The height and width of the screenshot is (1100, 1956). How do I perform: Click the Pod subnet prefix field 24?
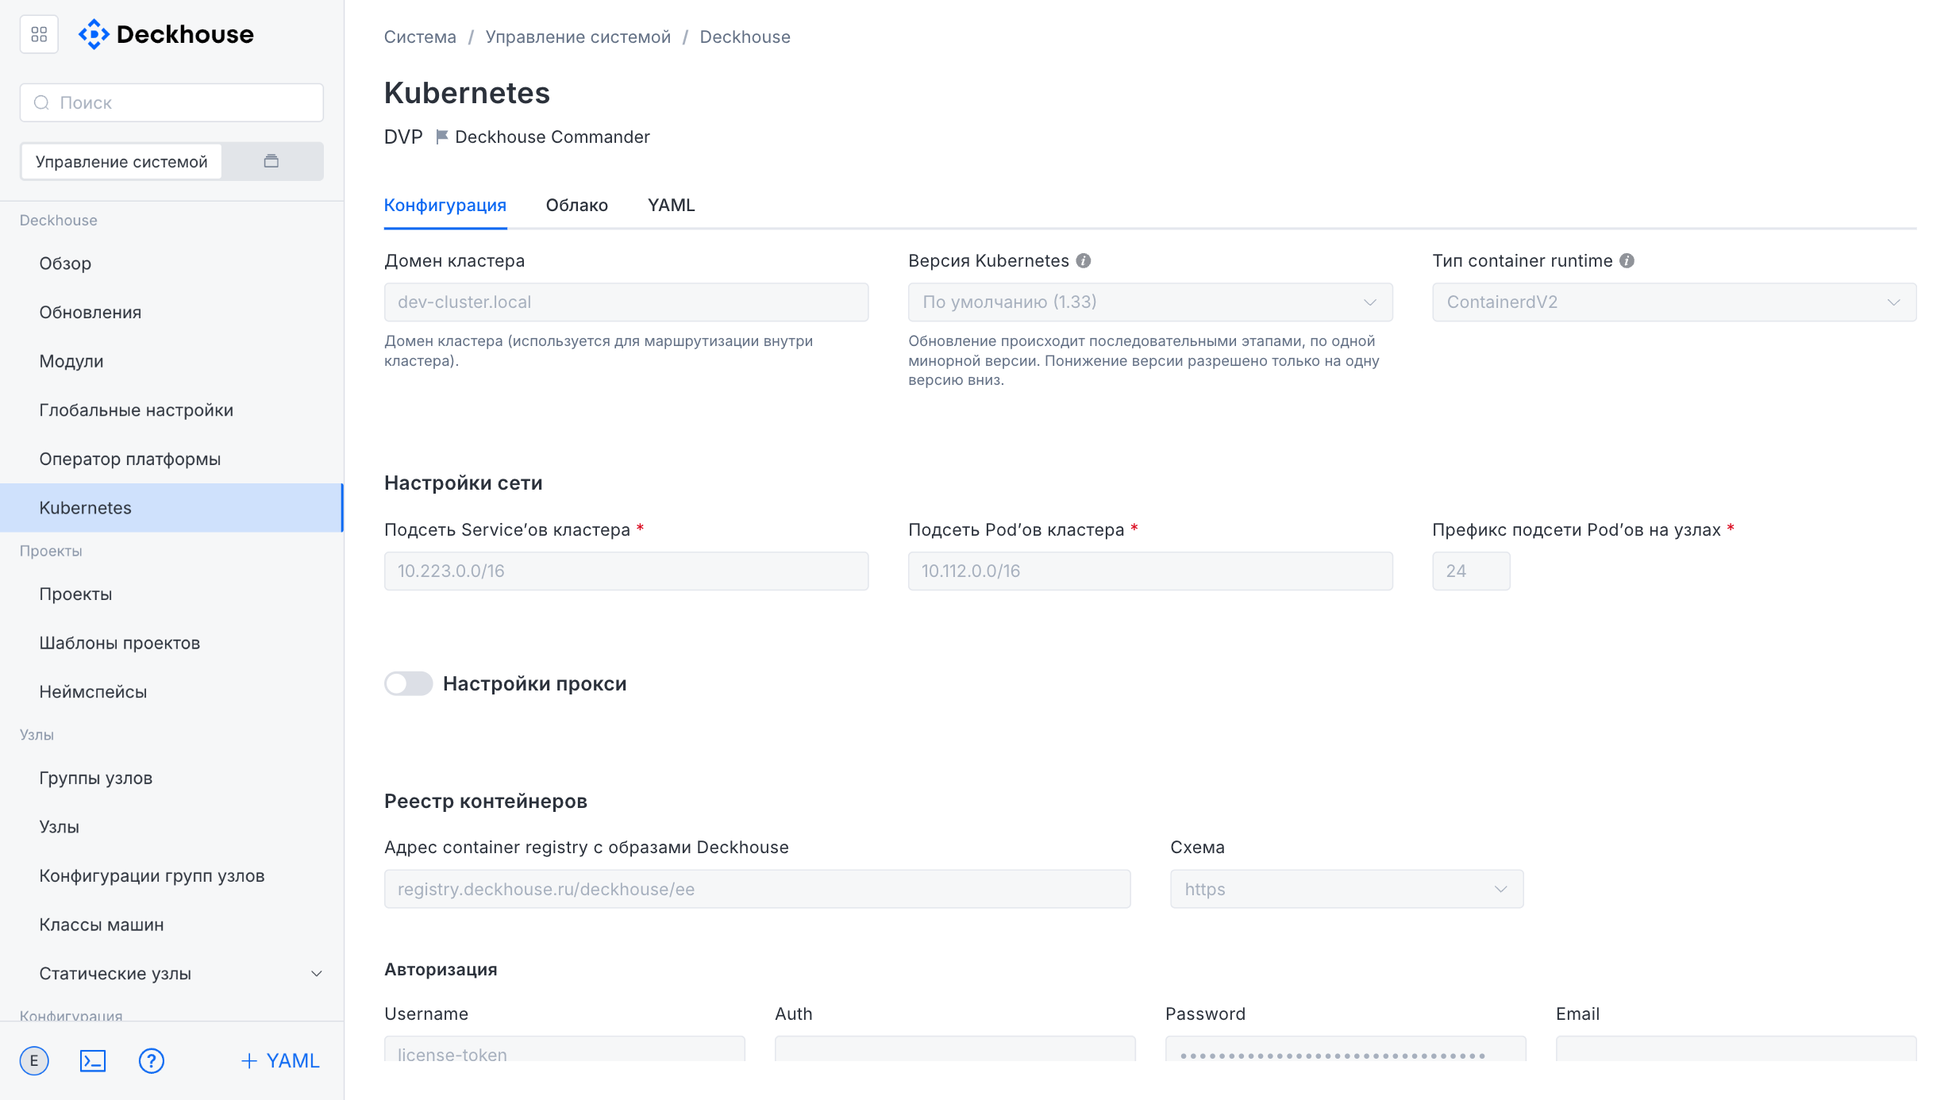click(1471, 571)
